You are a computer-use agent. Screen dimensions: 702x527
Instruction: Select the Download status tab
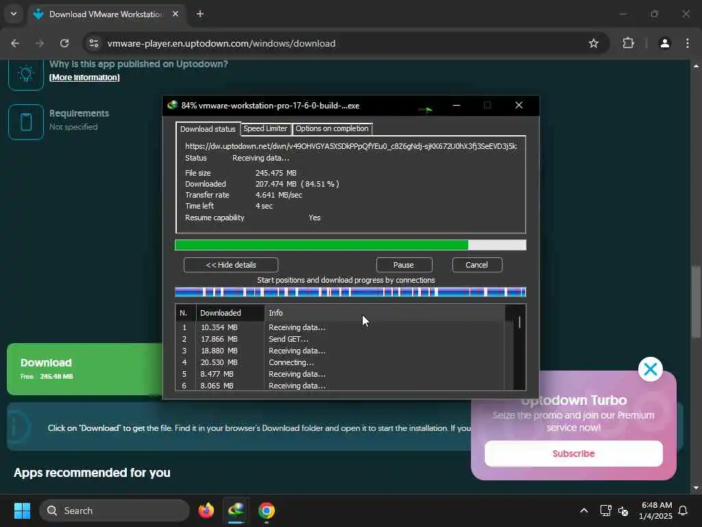click(x=208, y=129)
